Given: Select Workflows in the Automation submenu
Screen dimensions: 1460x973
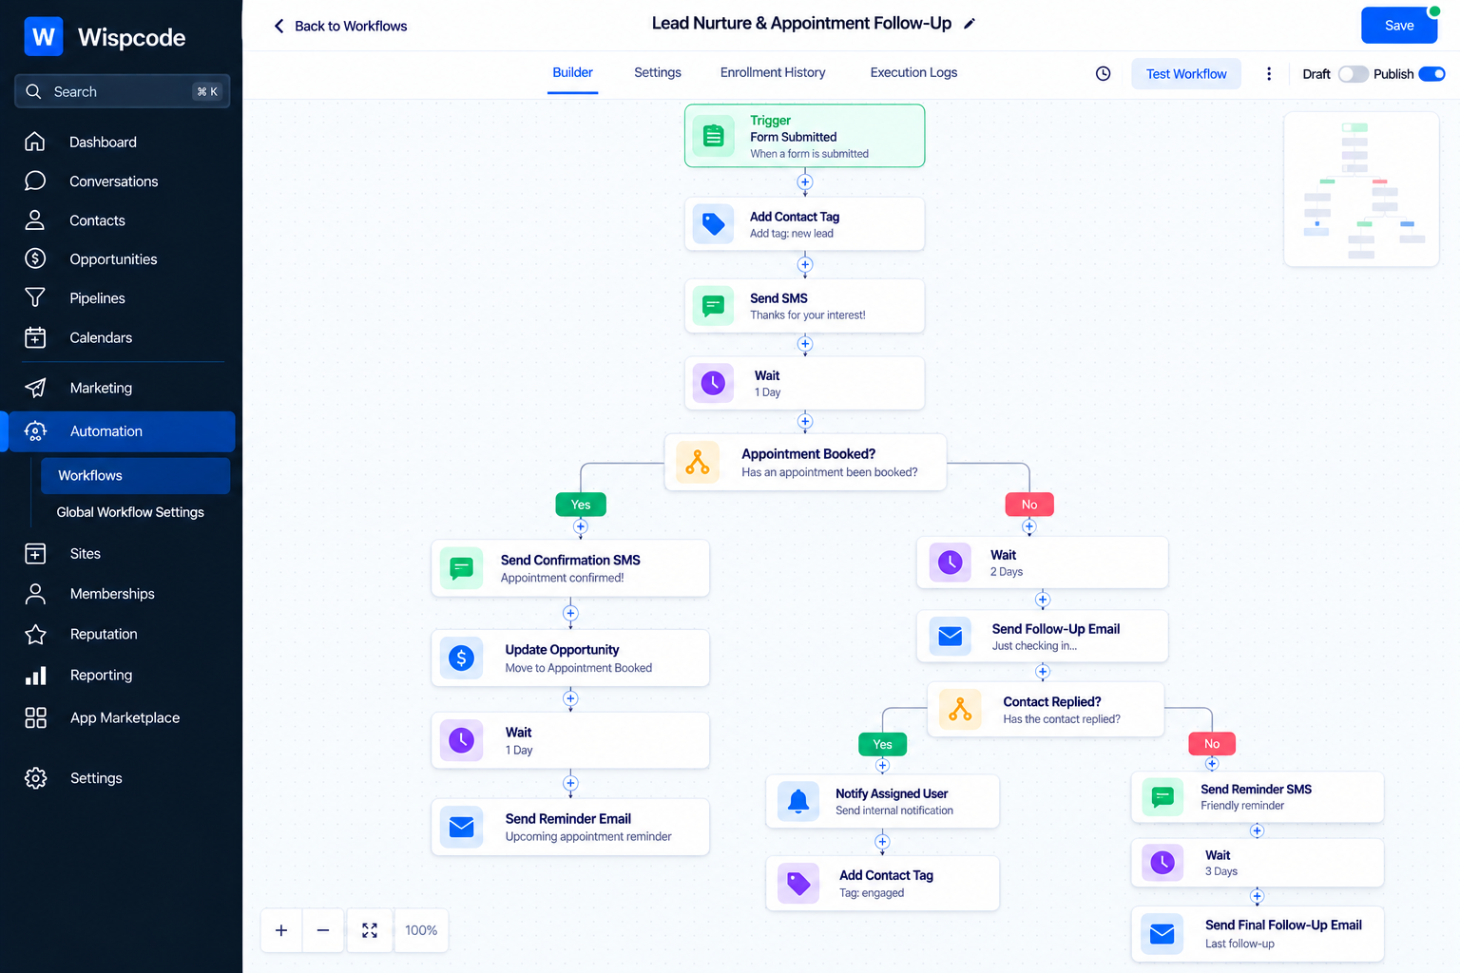Looking at the screenshot, I should [x=135, y=476].
